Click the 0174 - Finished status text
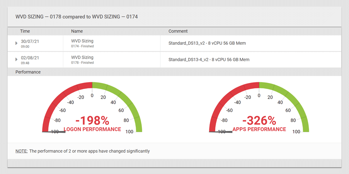Viewport: 349px width, 174px height. (82, 46)
